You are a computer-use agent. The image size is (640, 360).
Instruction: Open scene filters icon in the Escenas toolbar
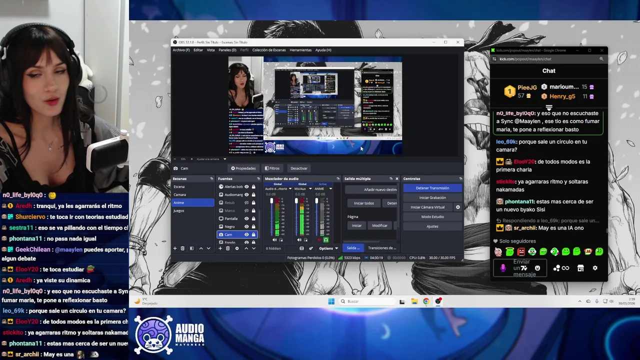[x=191, y=248]
